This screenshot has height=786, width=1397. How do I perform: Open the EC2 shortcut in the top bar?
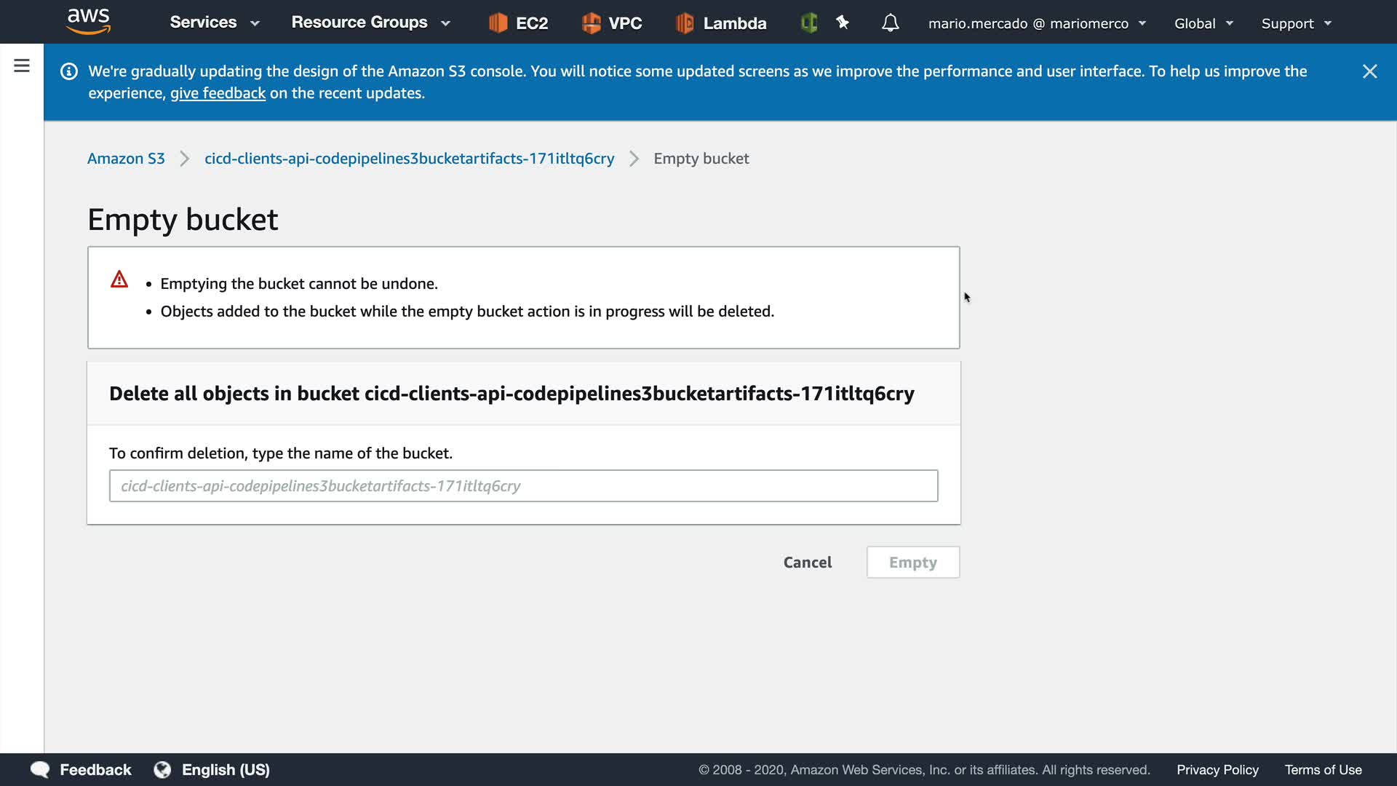click(518, 23)
